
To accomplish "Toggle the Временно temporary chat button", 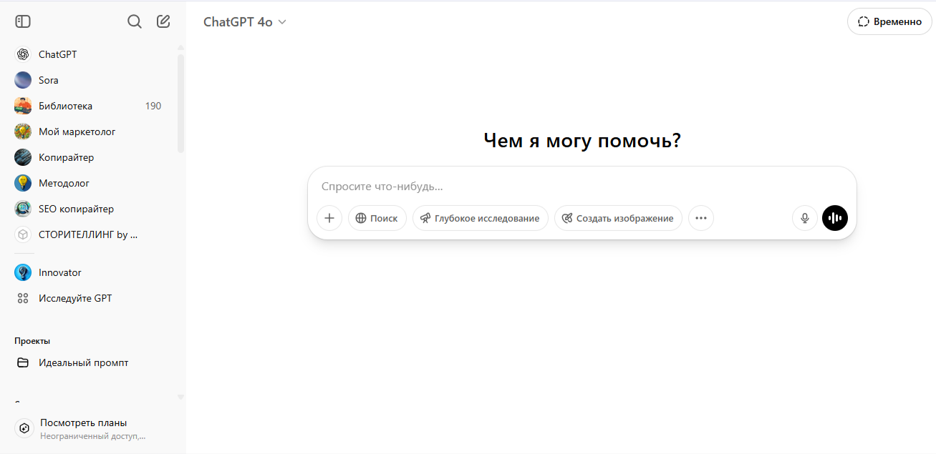I will click(x=889, y=21).
